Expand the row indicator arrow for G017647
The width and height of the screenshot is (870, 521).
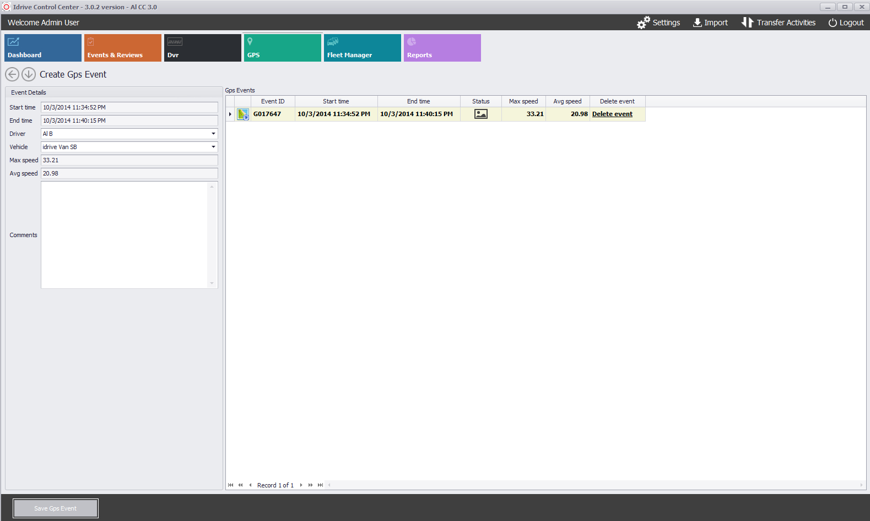(230, 114)
